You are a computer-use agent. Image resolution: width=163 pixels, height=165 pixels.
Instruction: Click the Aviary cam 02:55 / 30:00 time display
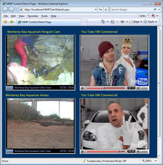point(67,151)
